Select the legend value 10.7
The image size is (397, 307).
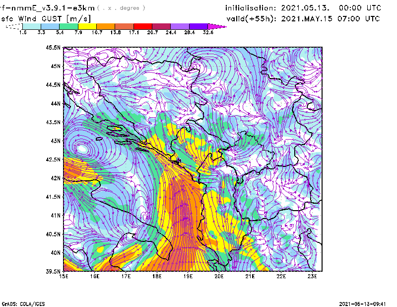(97, 32)
